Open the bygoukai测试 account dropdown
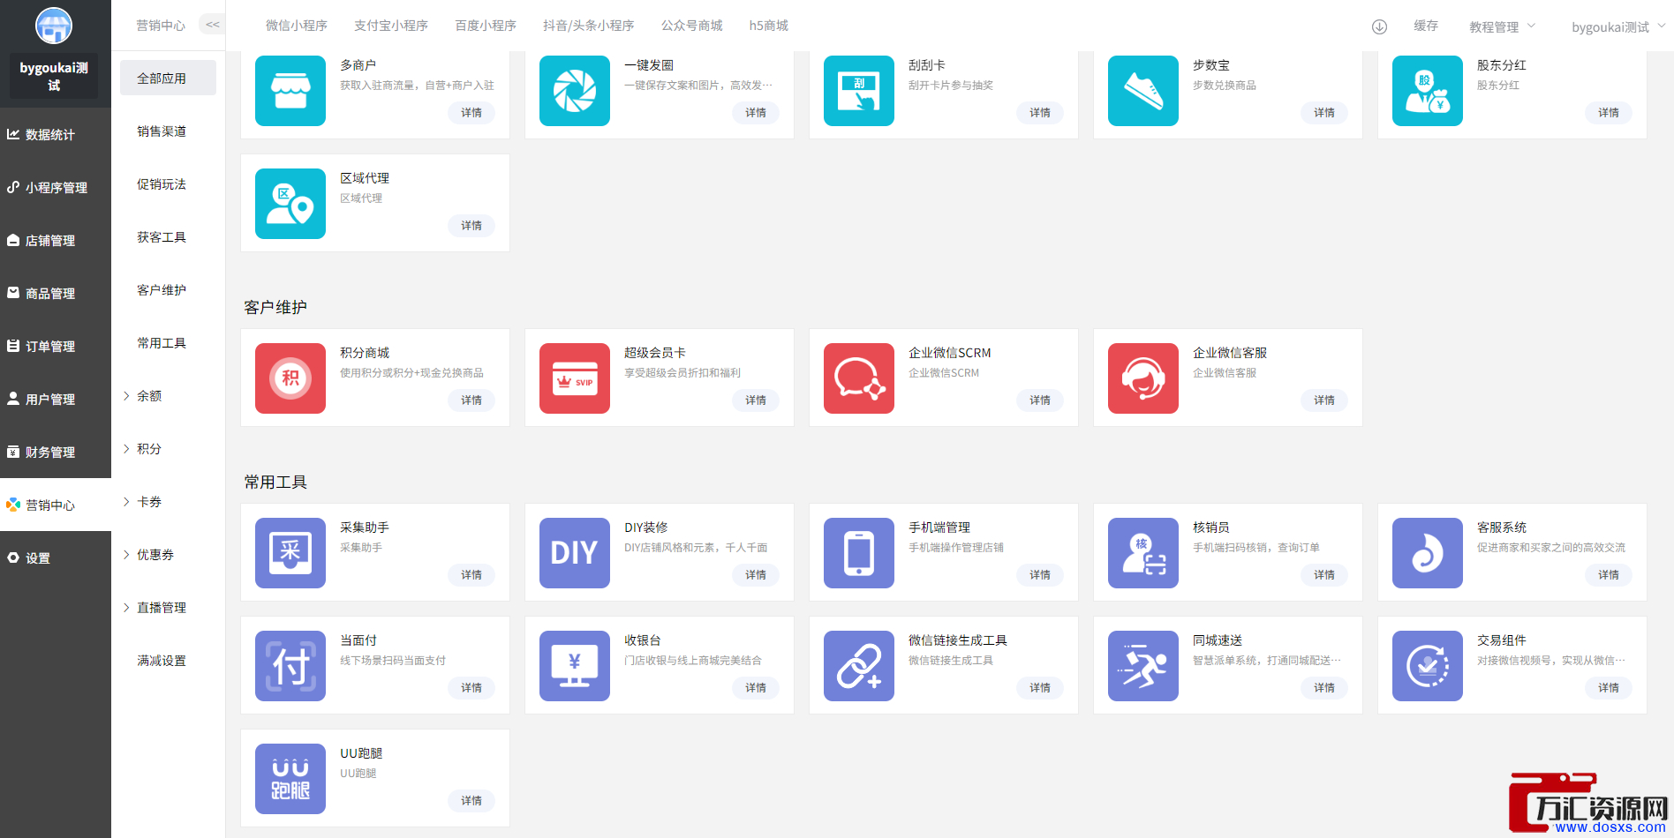 tap(1617, 26)
